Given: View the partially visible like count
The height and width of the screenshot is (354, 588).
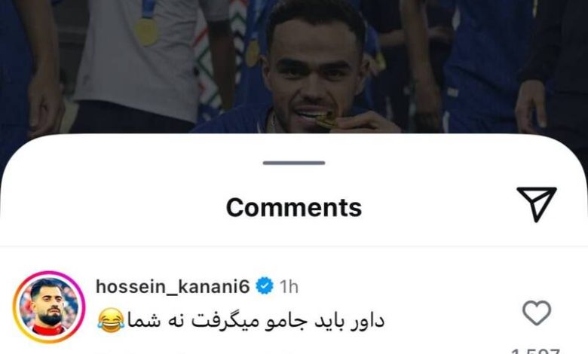Looking at the screenshot, I should point(535,351).
